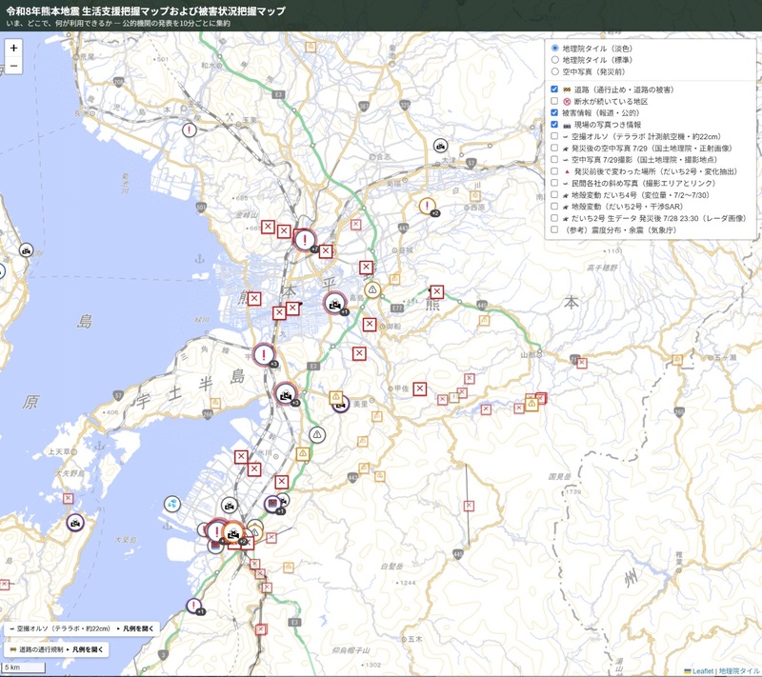Enable the 断水が続いている地区 layer

(x=554, y=101)
